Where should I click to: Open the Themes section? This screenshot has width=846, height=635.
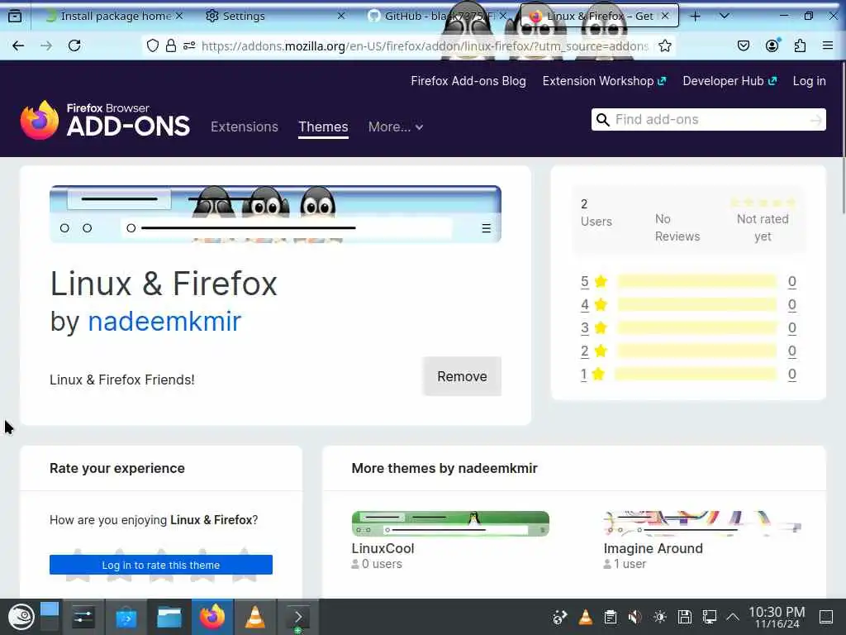pos(323,127)
